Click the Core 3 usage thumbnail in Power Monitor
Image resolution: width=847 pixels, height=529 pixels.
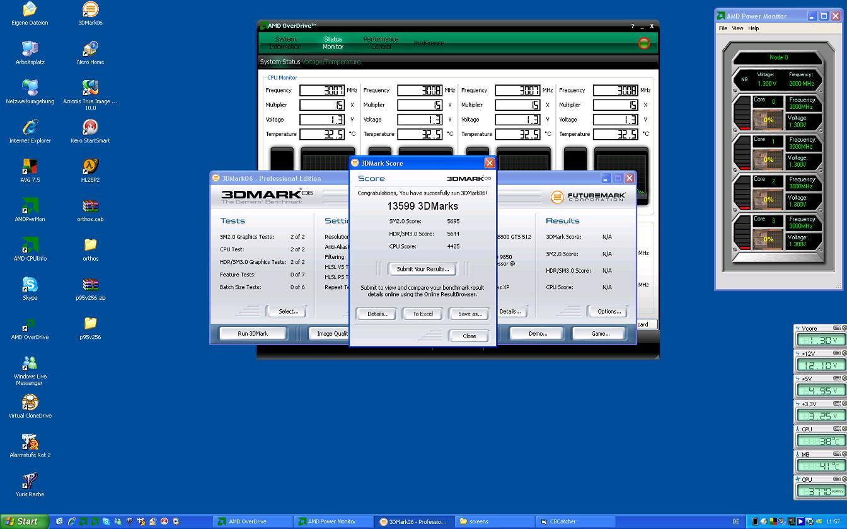click(768, 239)
